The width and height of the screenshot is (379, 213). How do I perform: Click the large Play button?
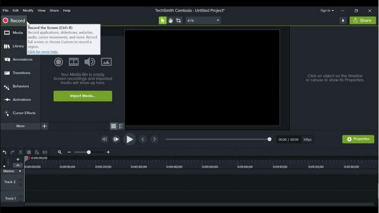[x=129, y=139]
